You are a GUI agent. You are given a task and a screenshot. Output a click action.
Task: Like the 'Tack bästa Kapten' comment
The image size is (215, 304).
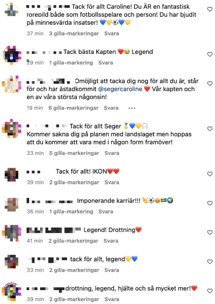point(210,54)
